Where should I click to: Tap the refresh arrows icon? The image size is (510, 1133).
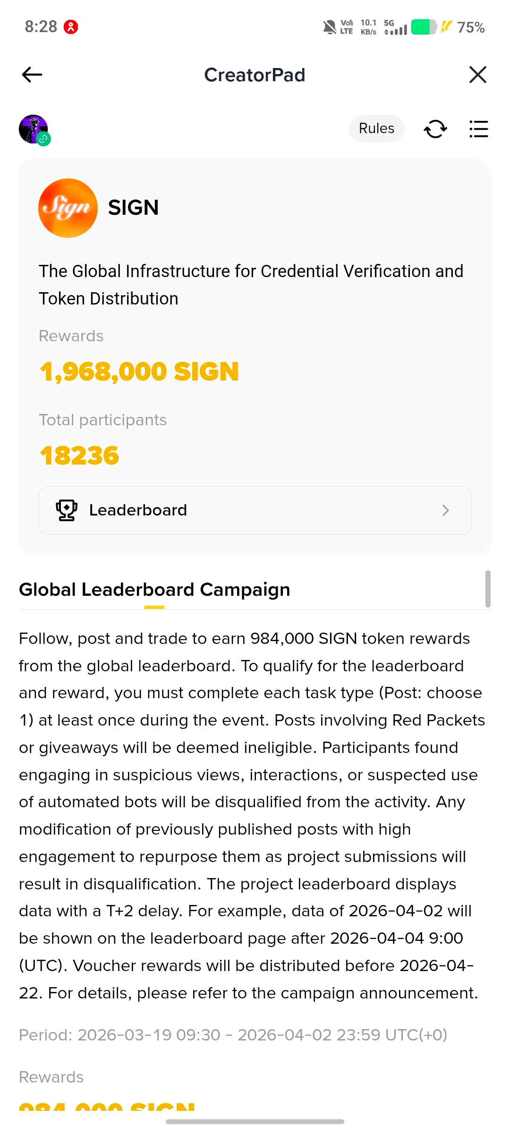[x=435, y=129]
